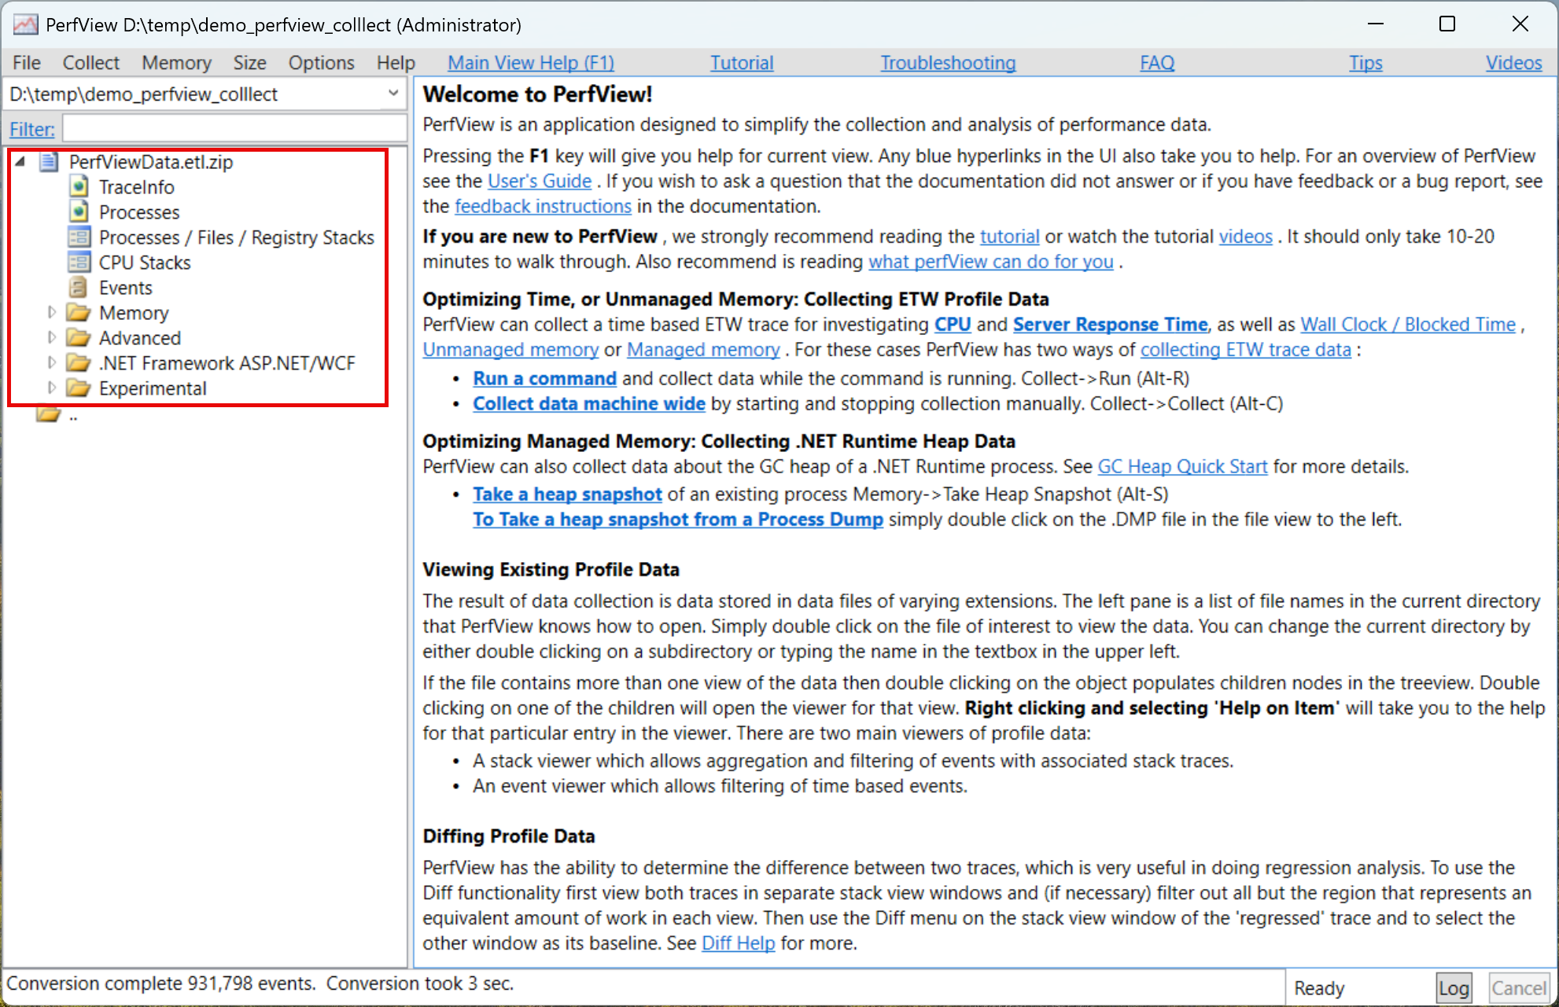
Task: Click the TraceInfo report icon
Action: 79,187
